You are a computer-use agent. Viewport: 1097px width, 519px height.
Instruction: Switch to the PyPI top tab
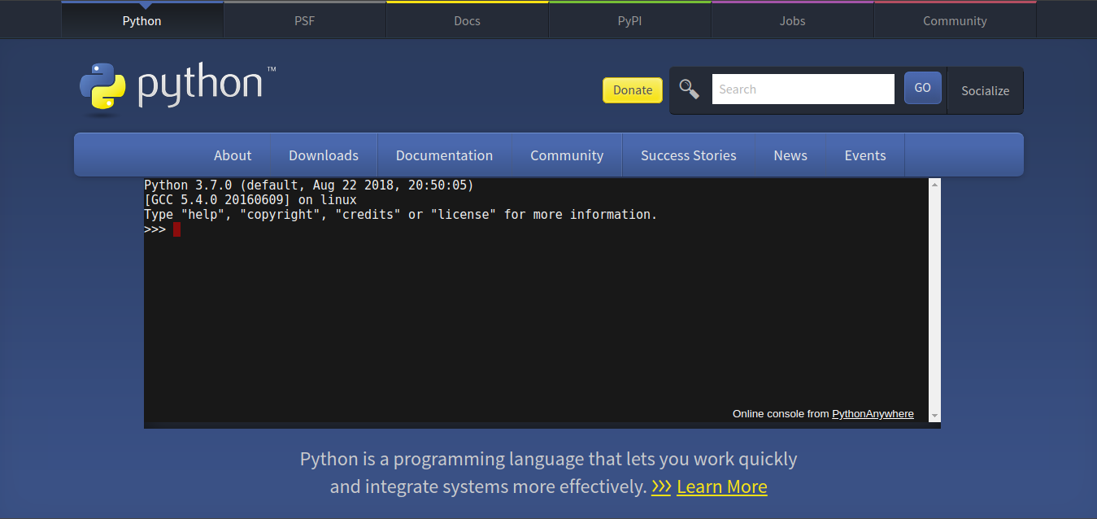pyautogui.click(x=629, y=21)
